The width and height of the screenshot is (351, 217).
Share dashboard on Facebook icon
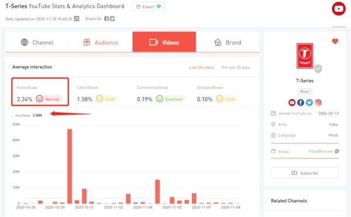[x=106, y=19]
